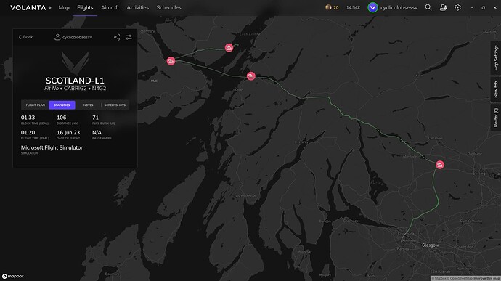Screen dimensions: 501x281
Task: Open the New tab side panel
Action: pyautogui.click(x=496, y=89)
